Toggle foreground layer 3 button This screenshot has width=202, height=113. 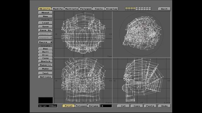[132, 8]
